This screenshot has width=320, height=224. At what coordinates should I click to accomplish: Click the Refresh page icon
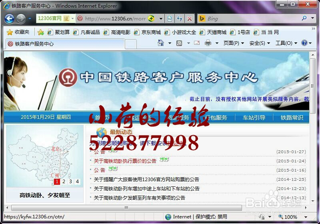coord(180,19)
